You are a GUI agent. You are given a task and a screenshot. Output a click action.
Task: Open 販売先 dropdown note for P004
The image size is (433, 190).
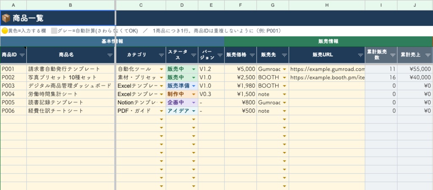tap(285, 94)
